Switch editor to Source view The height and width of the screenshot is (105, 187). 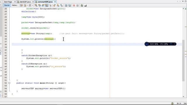tap(7, 5)
